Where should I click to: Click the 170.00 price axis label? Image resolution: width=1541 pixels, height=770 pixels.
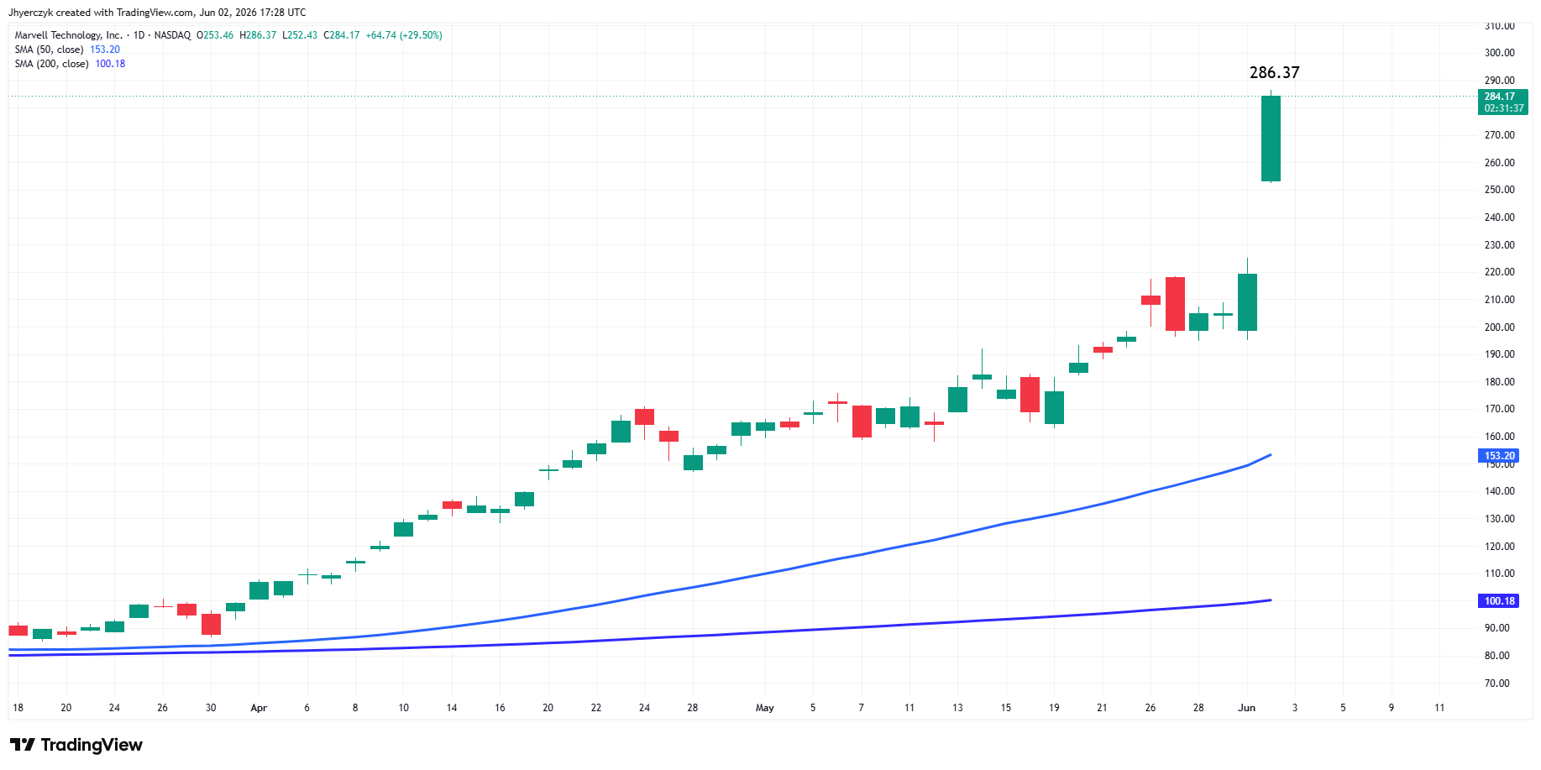tap(1499, 409)
